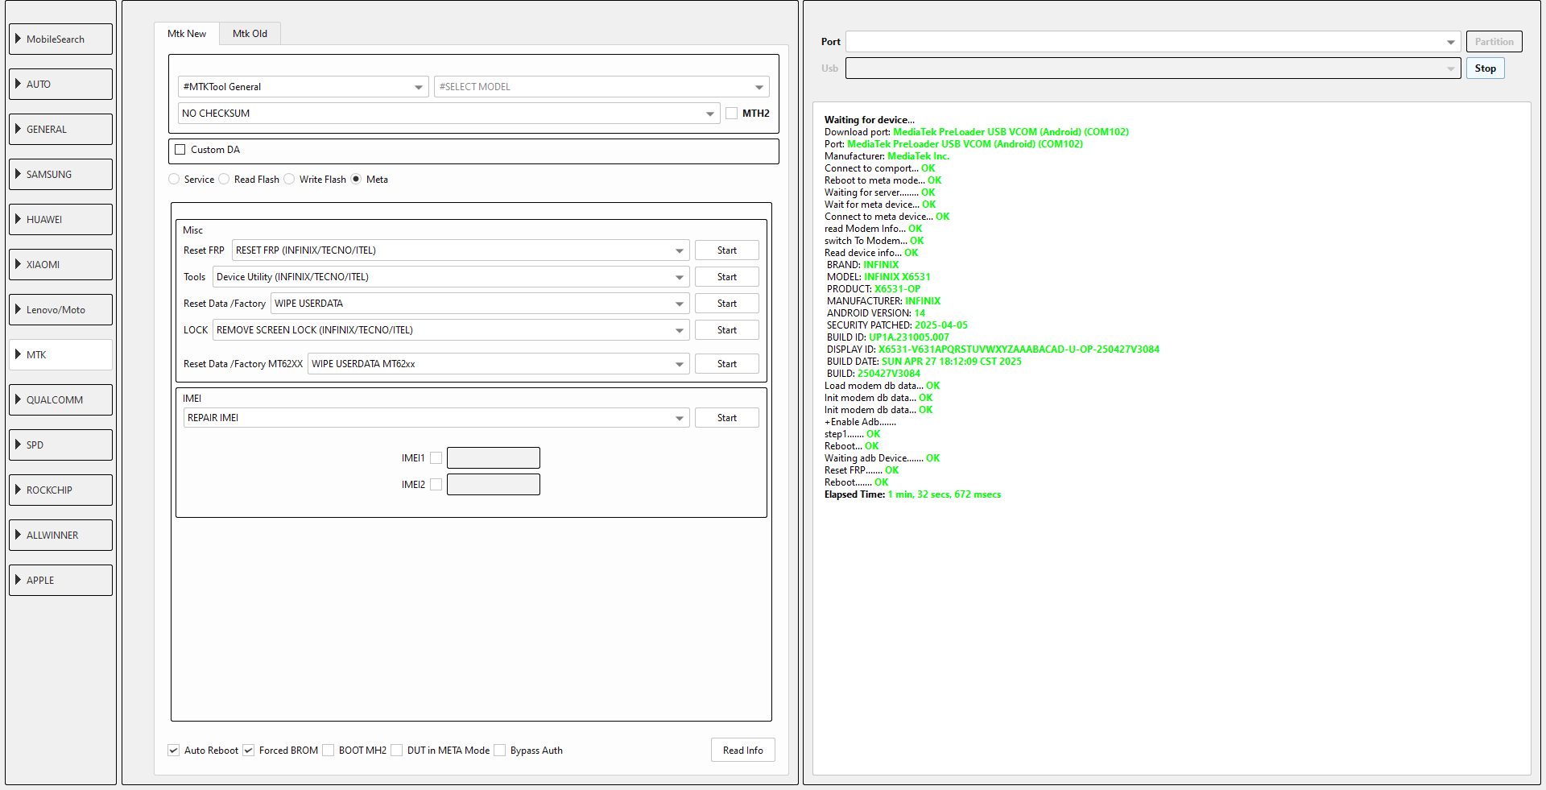Open the SAMSUNG sidebar section
1546x790 pixels.
pos(60,174)
